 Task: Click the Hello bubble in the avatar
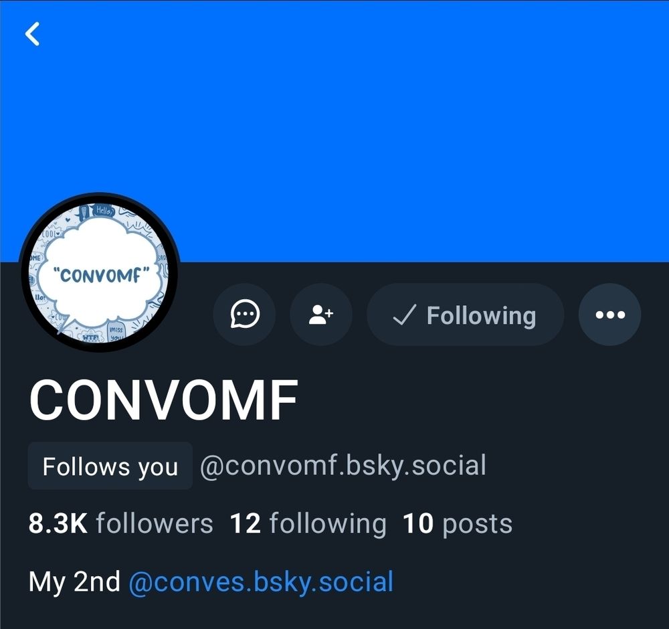[104, 210]
